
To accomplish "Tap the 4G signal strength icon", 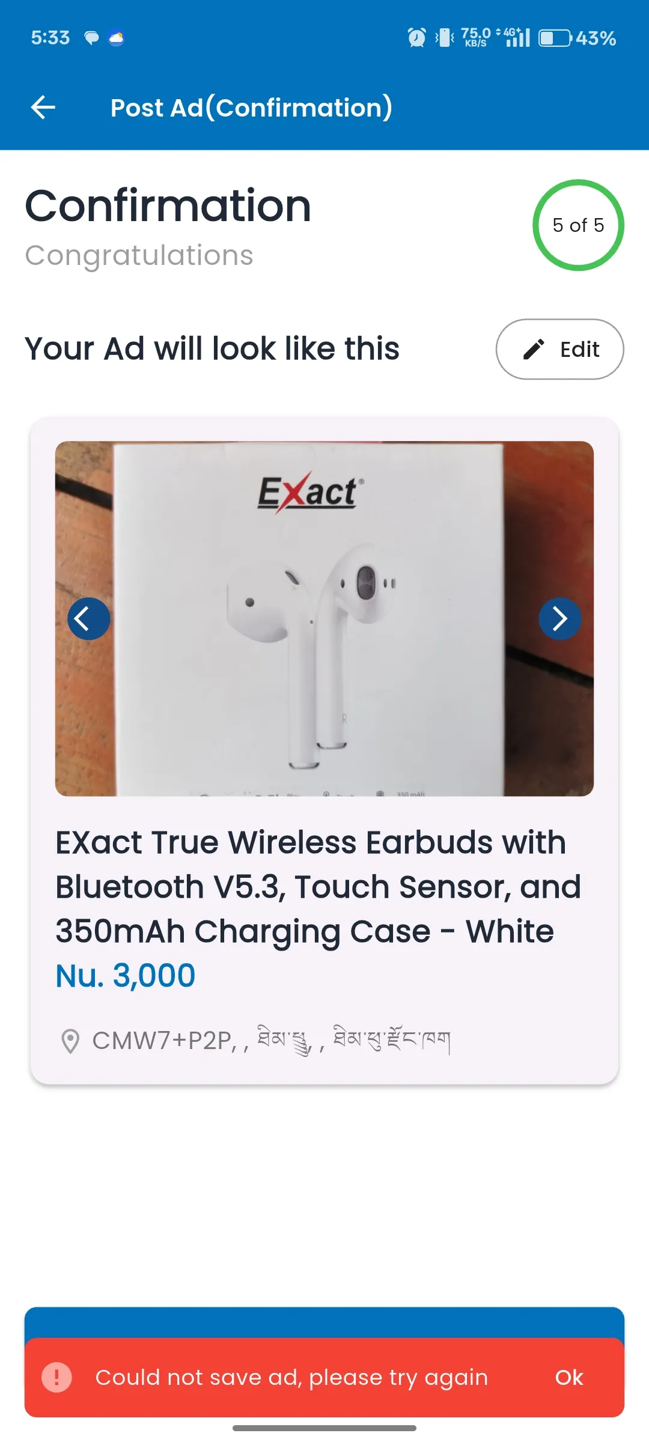I will pos(514,37).
